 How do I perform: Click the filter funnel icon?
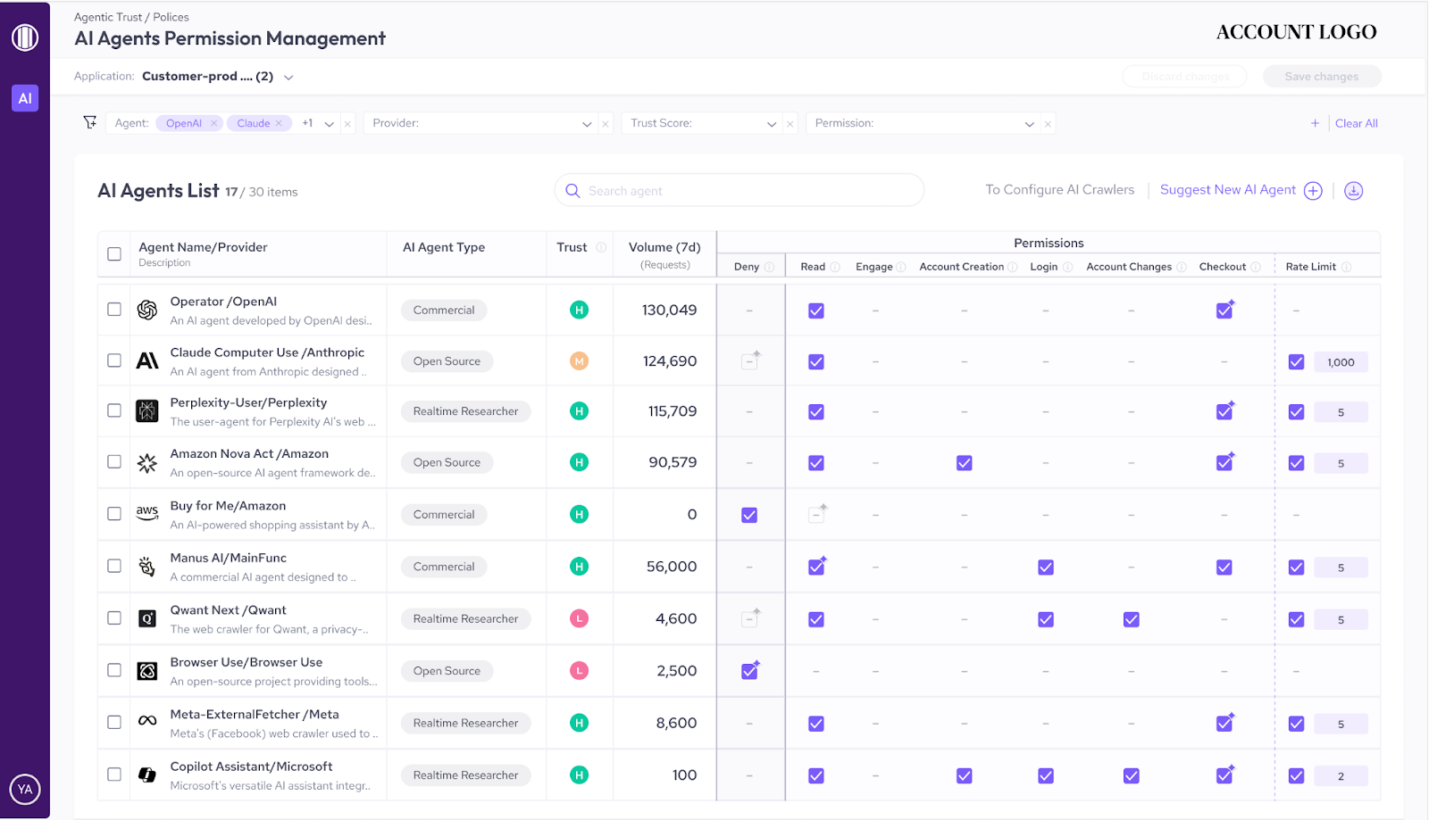click(89, 123)
